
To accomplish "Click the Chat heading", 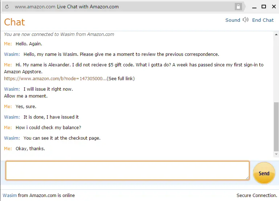I will [15, 22].
